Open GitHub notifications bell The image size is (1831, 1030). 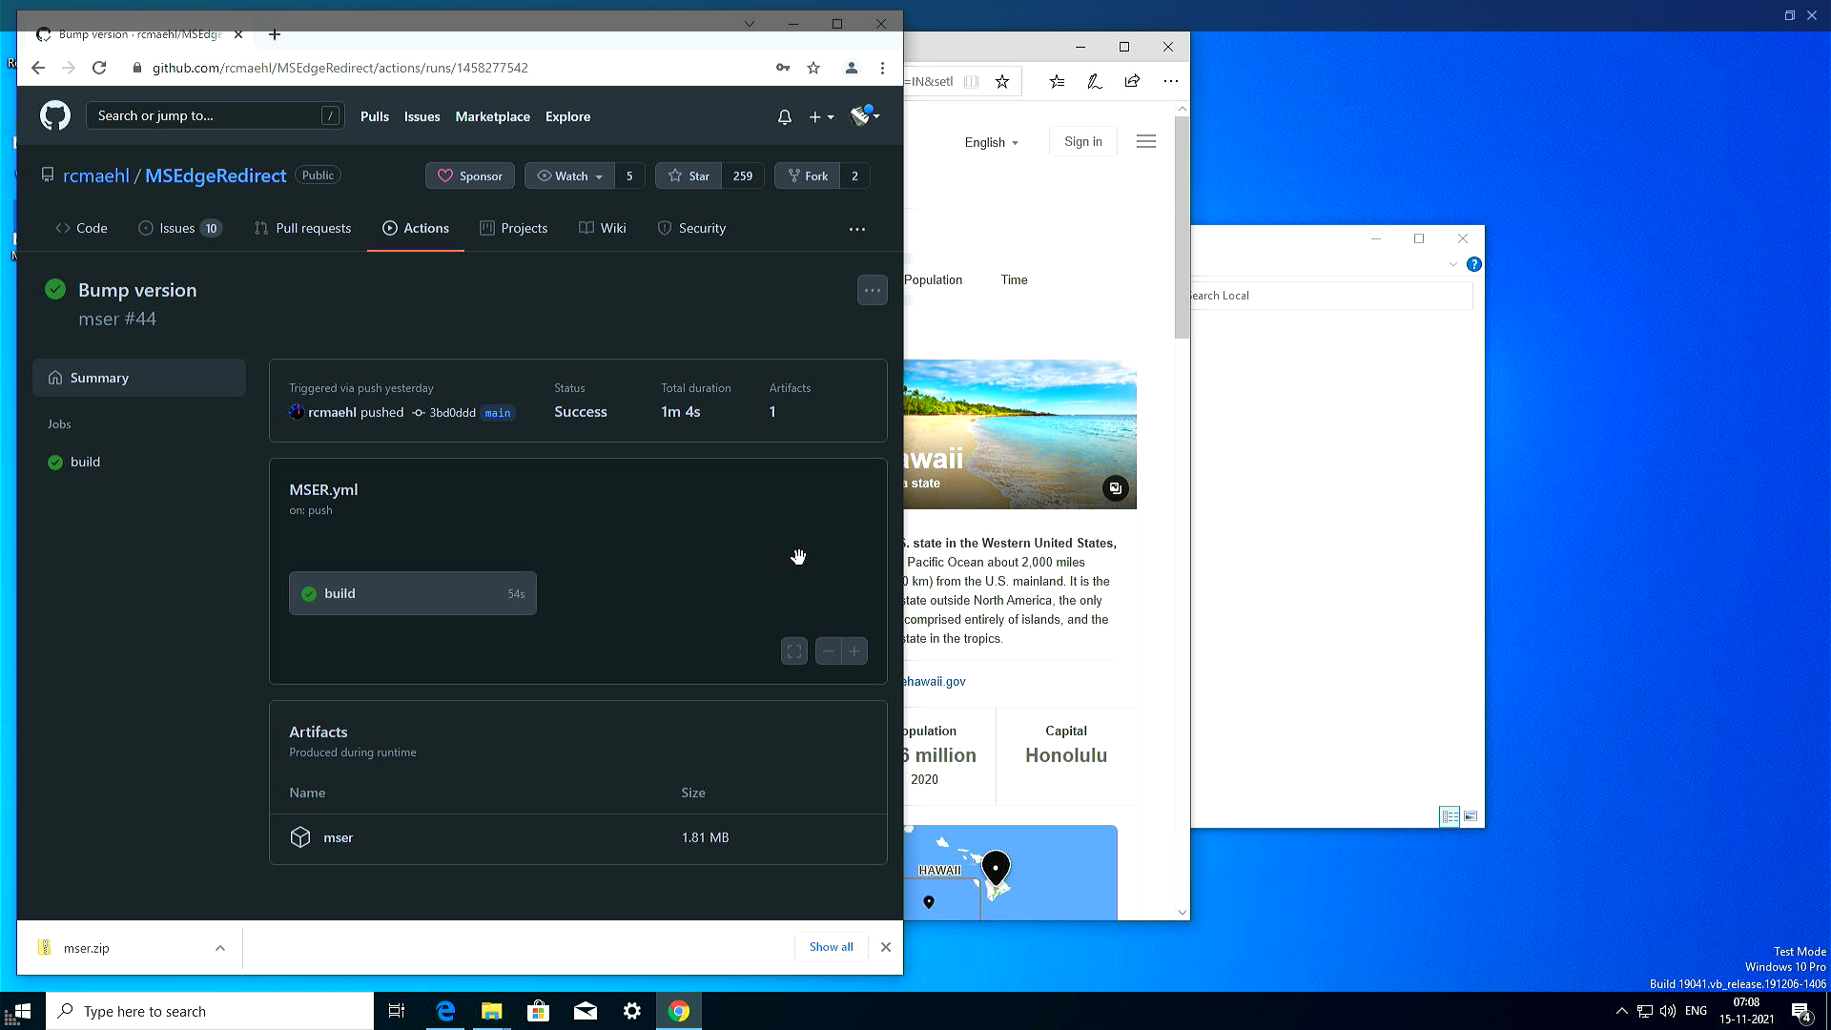[x=784, y=116]
